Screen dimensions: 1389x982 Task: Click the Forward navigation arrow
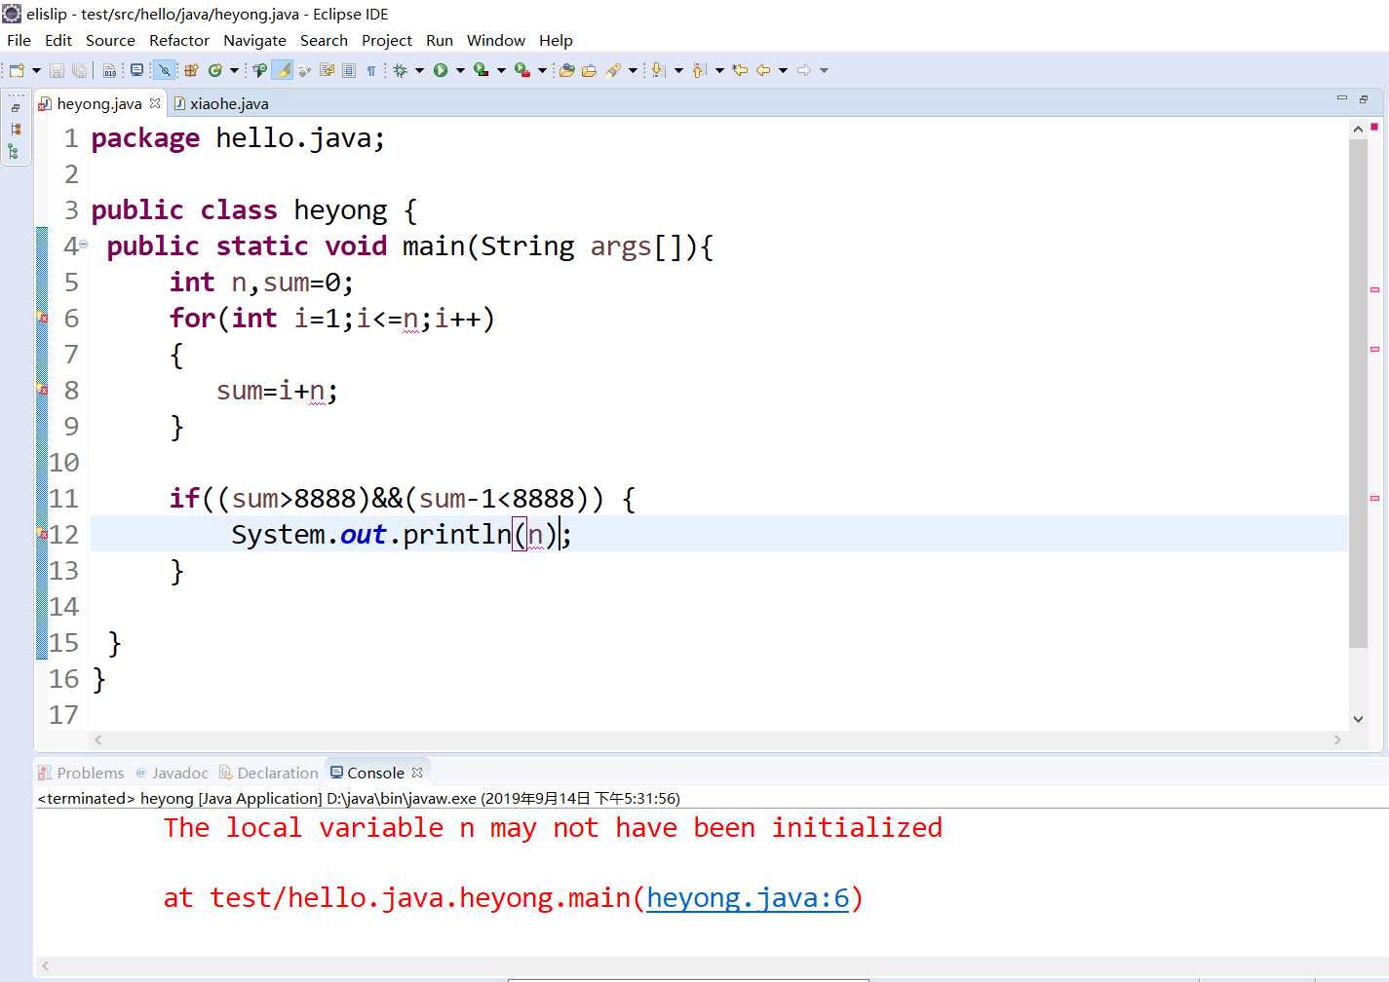pos(804,70)
